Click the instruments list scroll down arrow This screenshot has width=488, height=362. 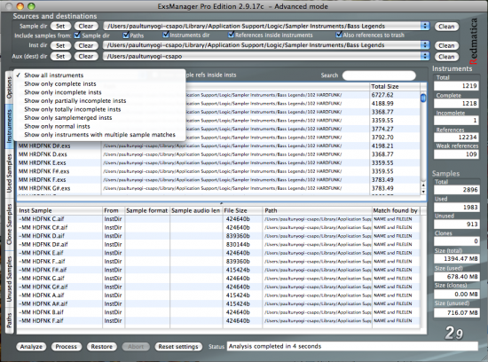[x=423, y=192]
